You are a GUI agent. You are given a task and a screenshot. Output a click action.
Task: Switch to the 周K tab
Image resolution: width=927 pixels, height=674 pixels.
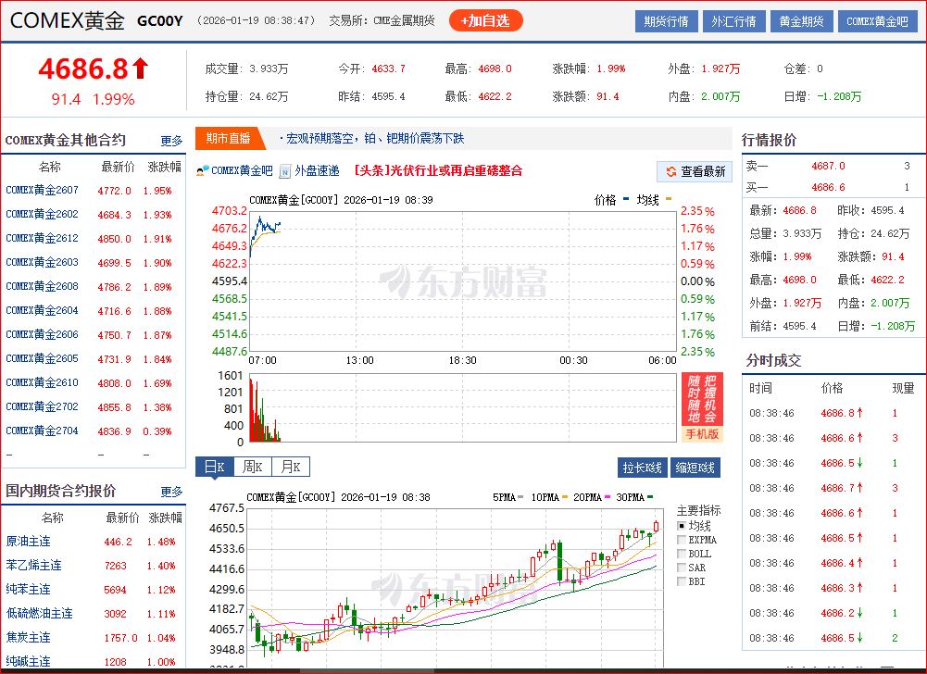[253, 467]
